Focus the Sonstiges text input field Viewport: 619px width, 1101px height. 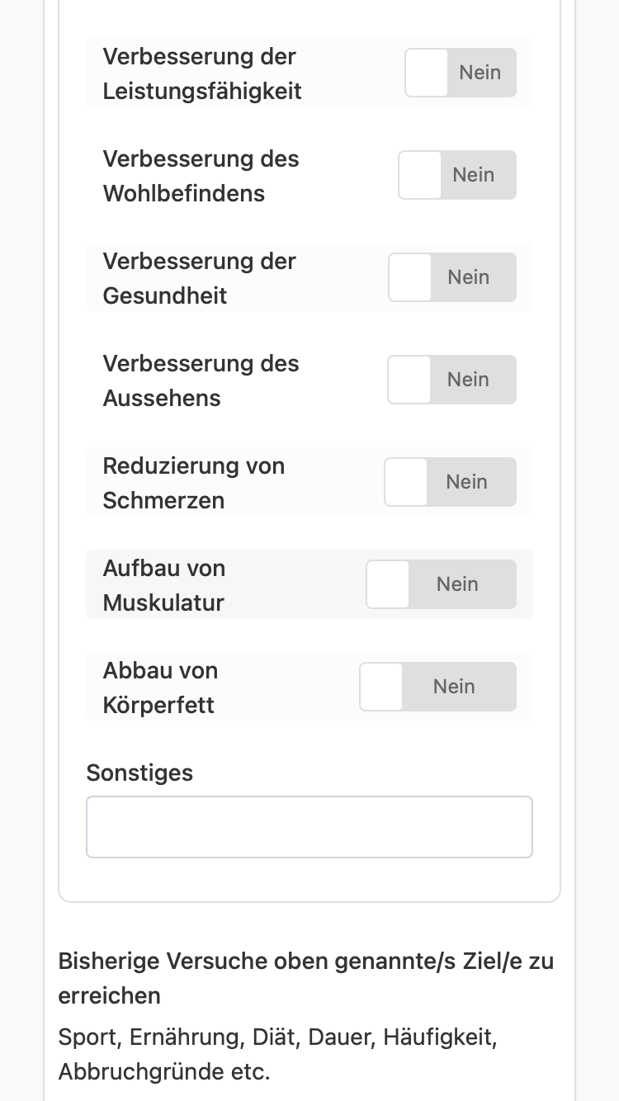[x=309, y=827]
